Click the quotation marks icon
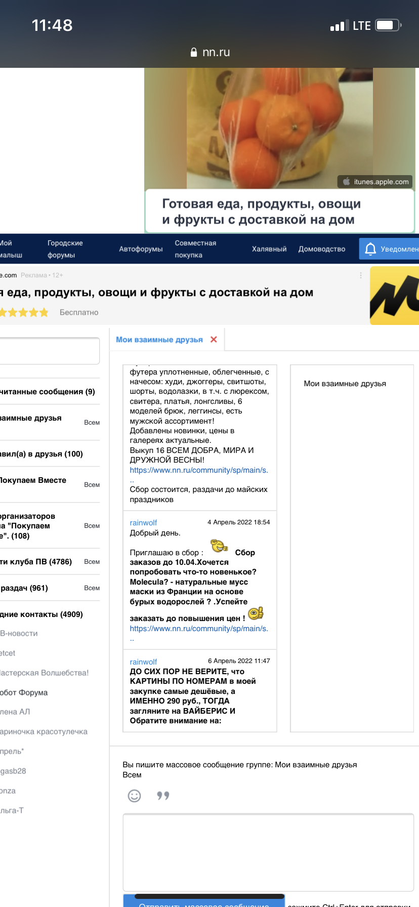 (163, 796)
